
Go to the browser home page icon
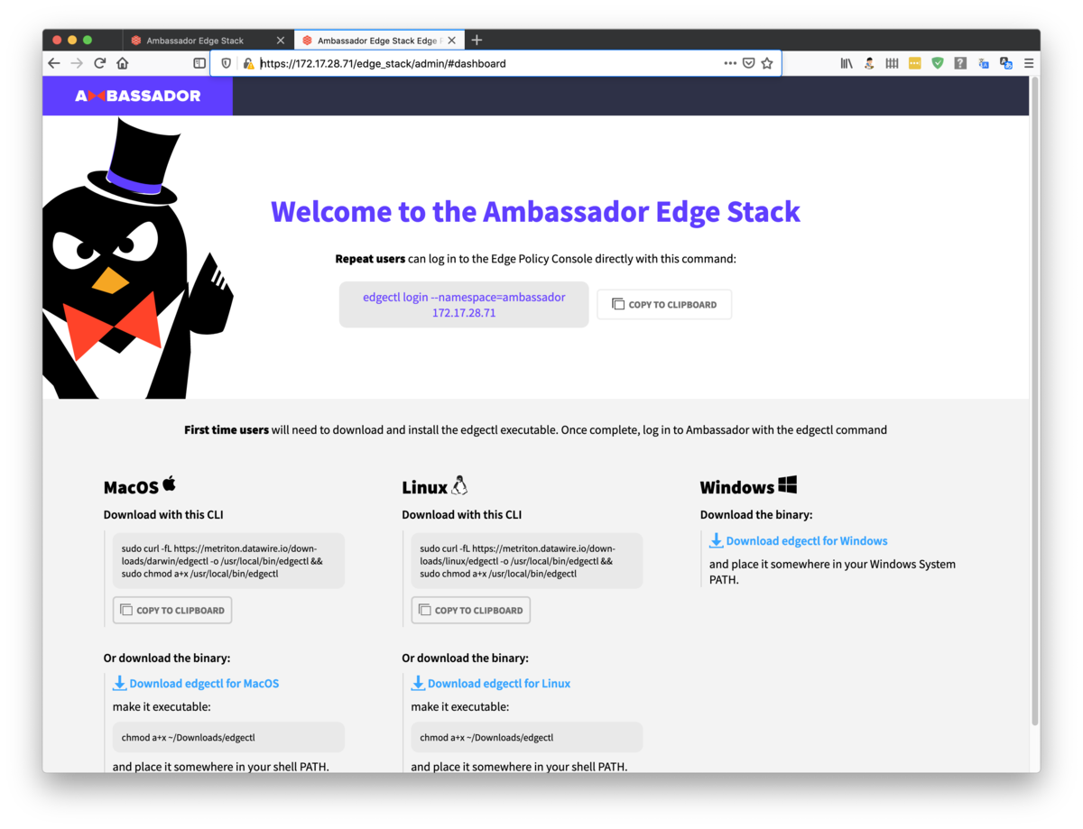tap(123, 64)
